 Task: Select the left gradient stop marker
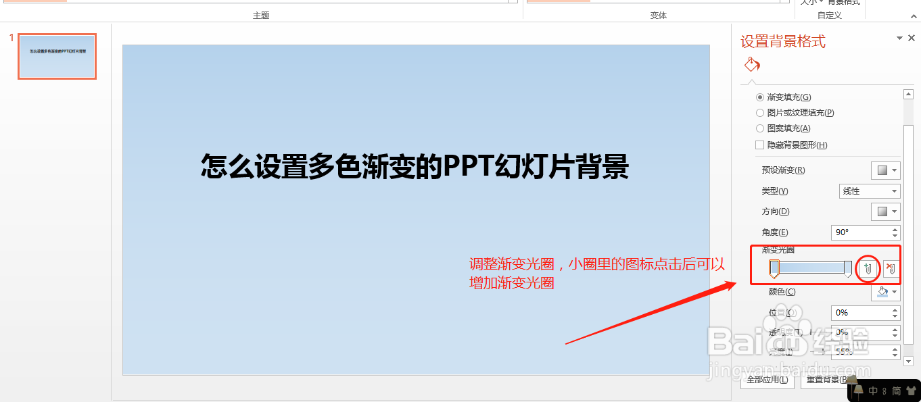point(774,269)
